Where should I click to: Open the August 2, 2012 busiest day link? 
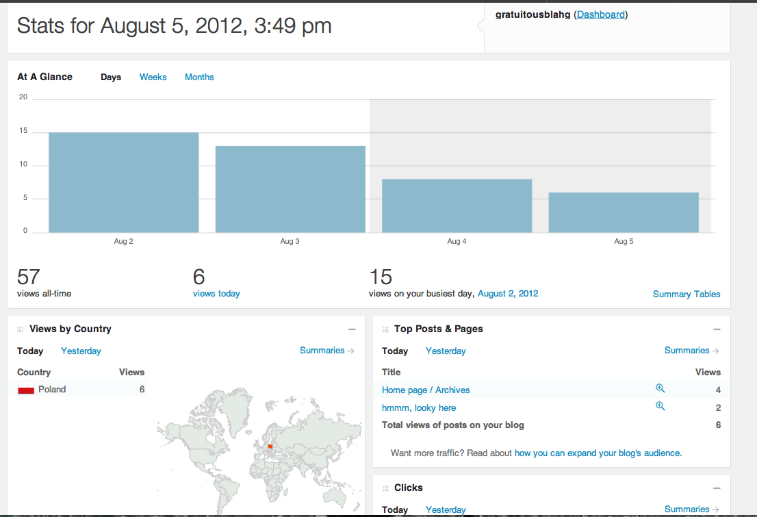click(508, 294)
